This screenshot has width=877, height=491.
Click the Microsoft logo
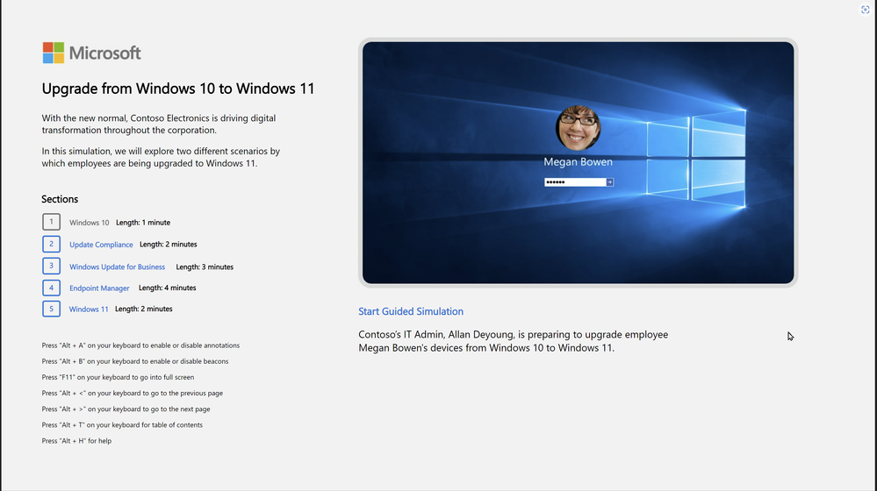91,53
